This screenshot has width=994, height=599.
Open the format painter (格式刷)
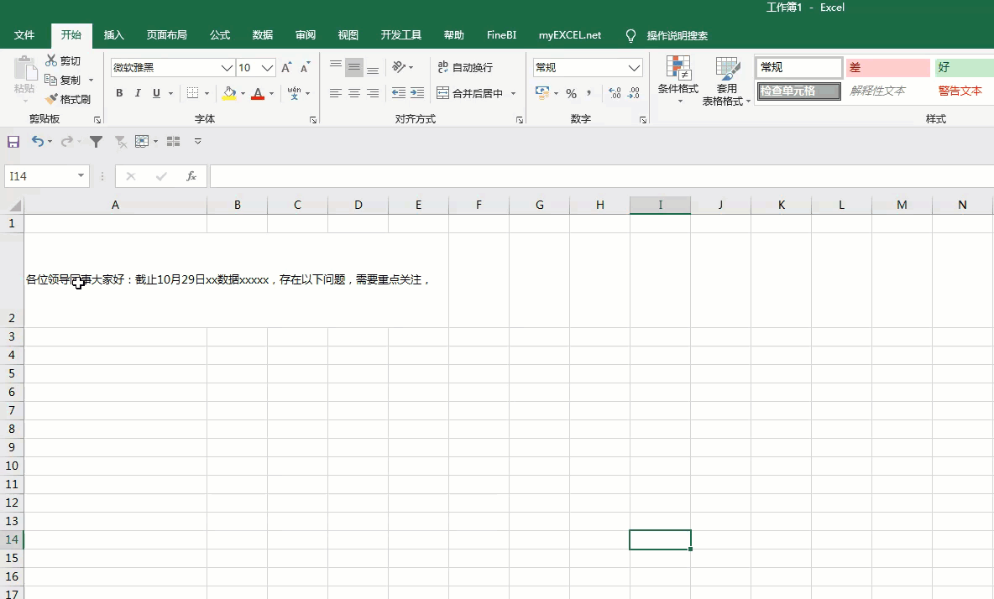[70, 98]
